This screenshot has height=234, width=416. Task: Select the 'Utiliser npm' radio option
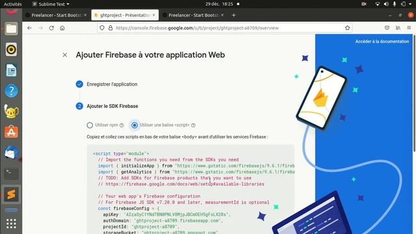90,125
